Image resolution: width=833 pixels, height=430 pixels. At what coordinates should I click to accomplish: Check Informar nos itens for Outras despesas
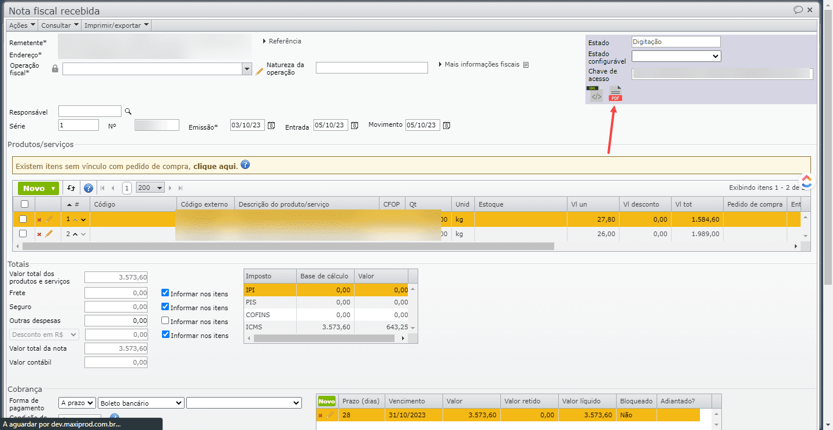coord(165,321)
